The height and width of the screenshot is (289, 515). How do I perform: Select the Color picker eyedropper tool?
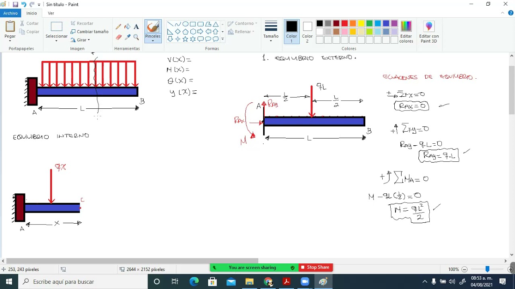coord(127,37)
